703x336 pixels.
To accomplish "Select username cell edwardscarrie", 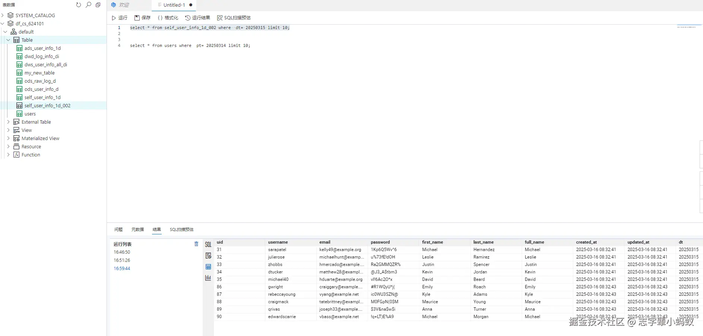I will click(282, 317).
